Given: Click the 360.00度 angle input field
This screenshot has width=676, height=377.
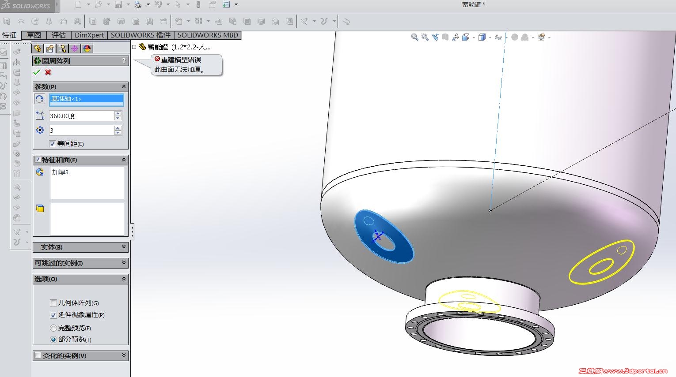Looking at the screenshot, I should pyautogui.click(x=82, y=116).
